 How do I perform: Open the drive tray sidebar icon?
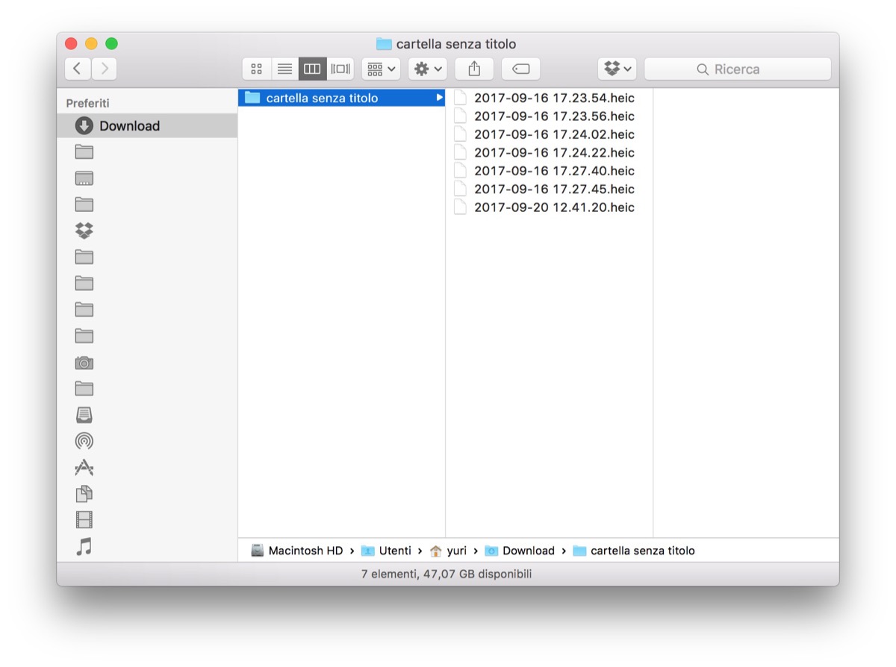pyautogui.click(x=84, y=415)
